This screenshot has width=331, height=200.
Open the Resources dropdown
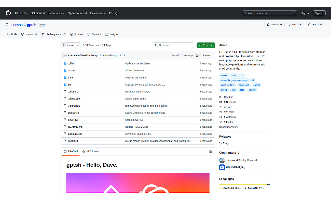coord(57,13)
